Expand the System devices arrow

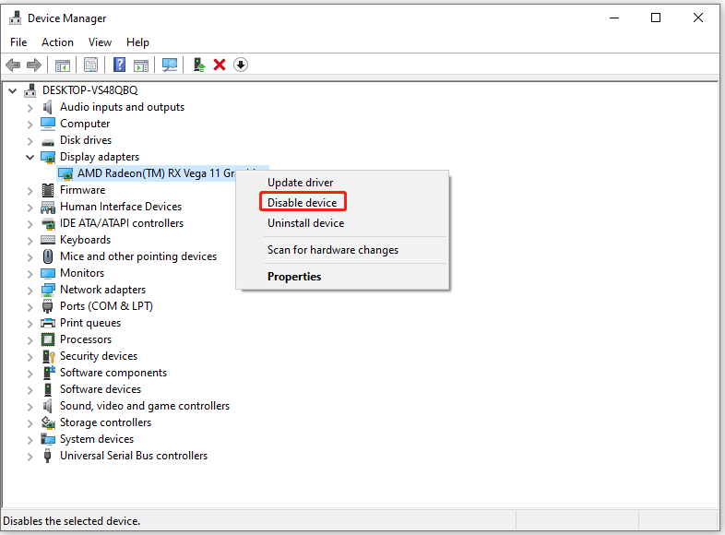pos(30,440)
